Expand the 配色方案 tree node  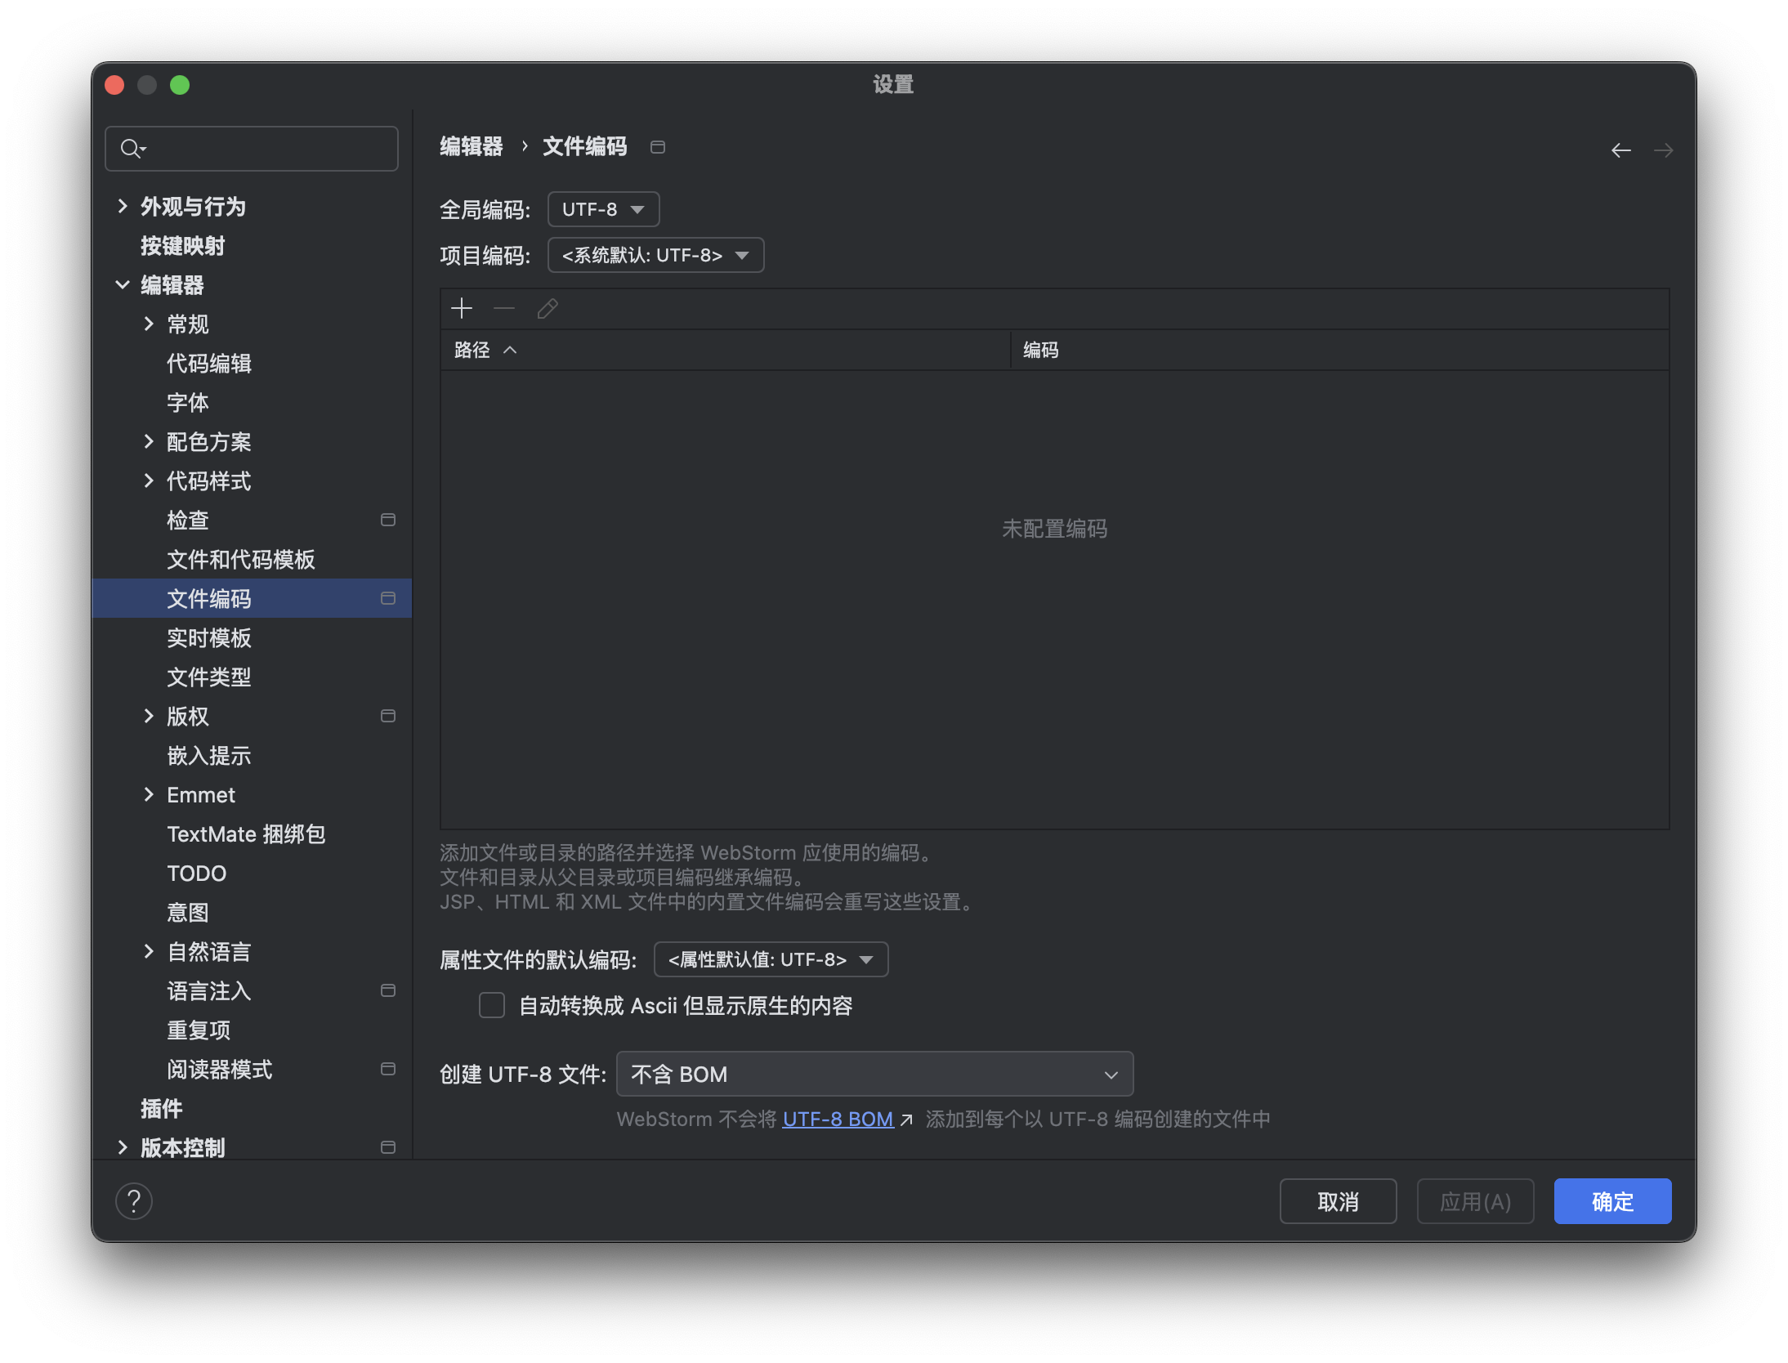tap(149, 441)
